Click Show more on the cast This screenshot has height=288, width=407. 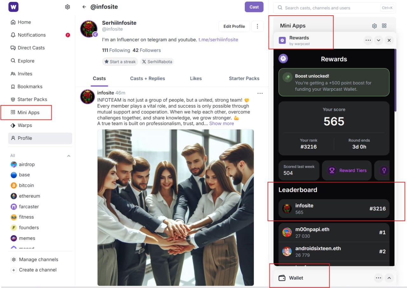222,123
